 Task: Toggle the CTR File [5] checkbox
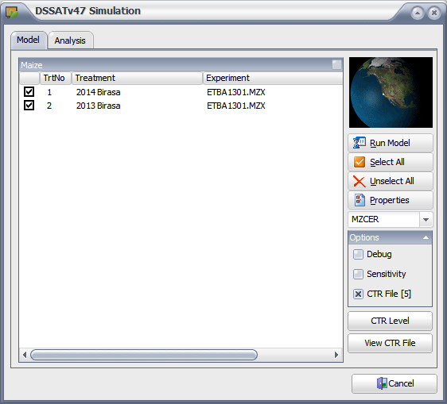click(358, 294)
